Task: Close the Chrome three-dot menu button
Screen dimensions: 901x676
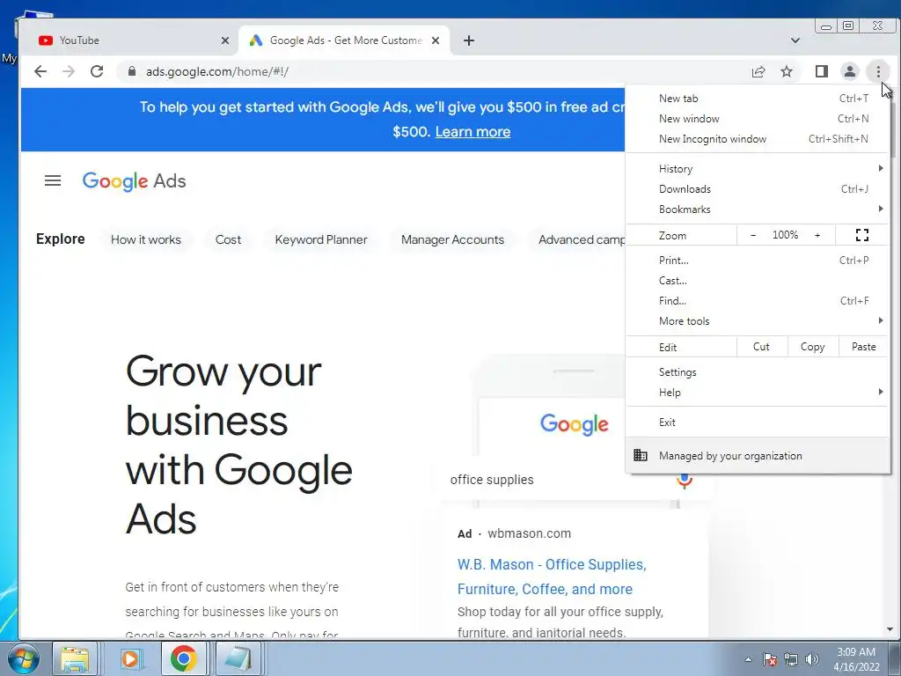Action: pyautogui.click(x=878, y=71)
